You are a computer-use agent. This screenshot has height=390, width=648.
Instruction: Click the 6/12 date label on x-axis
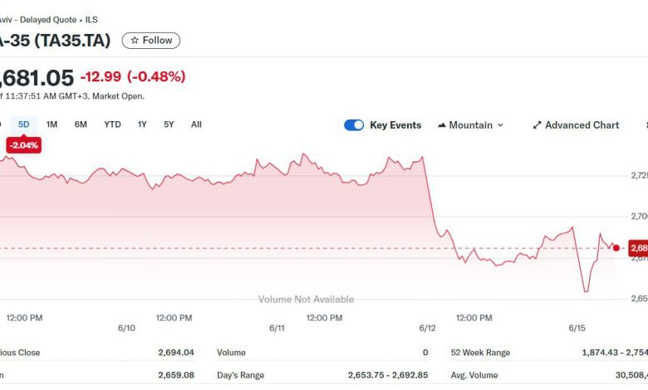click(x=428, y=329)
